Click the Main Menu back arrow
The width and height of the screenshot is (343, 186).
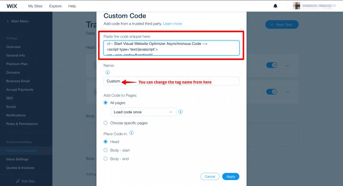8,21
